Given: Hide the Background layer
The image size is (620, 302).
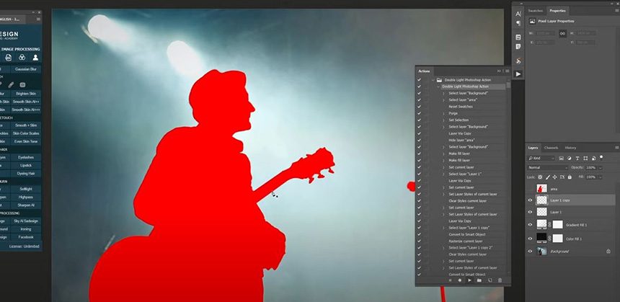Looking at the screenshot, I should pyautogui.click(x=530, y=251).
